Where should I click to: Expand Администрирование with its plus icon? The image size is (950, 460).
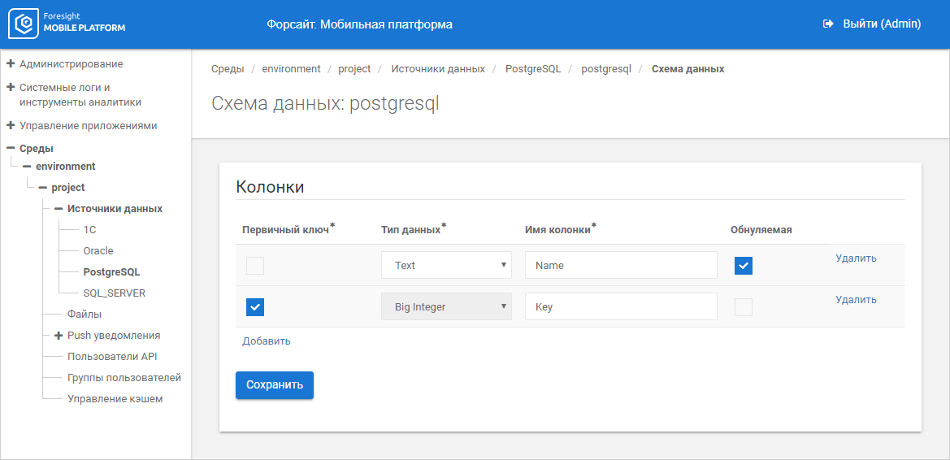click(11, 63)
